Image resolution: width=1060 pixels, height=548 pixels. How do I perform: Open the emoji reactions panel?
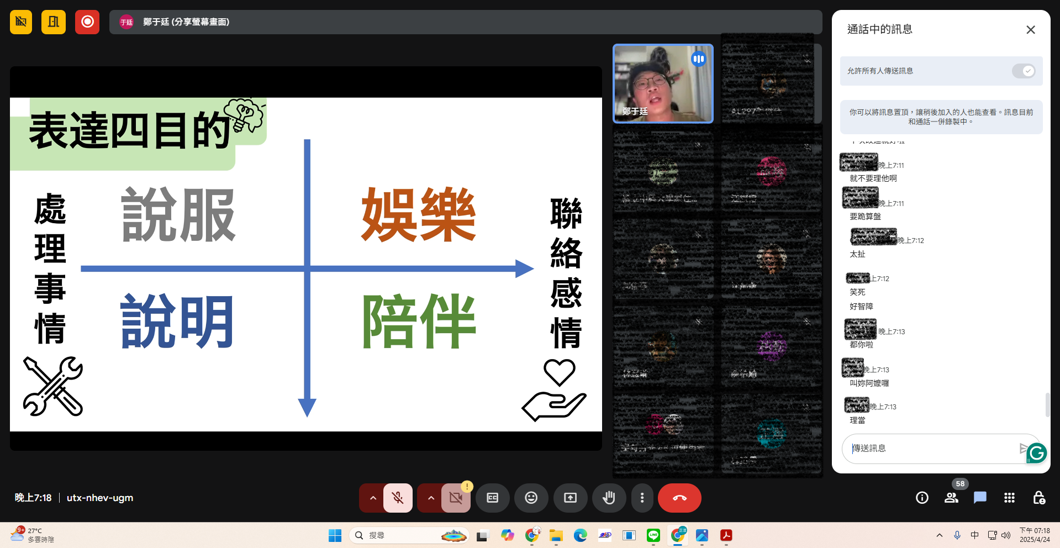[531, 498]
